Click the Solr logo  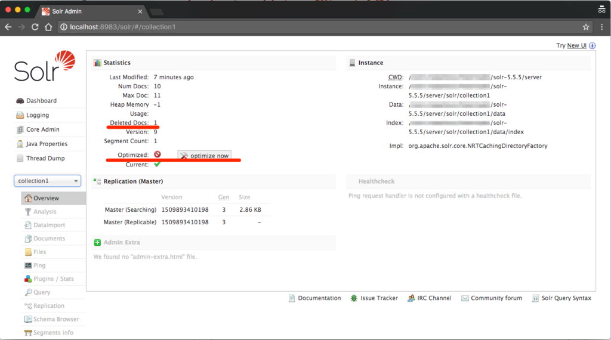click(45, 66)
